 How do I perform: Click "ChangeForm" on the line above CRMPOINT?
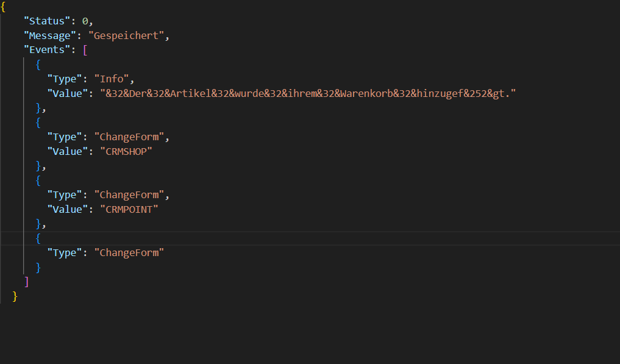pyautogui.click(x=129, y=194)
